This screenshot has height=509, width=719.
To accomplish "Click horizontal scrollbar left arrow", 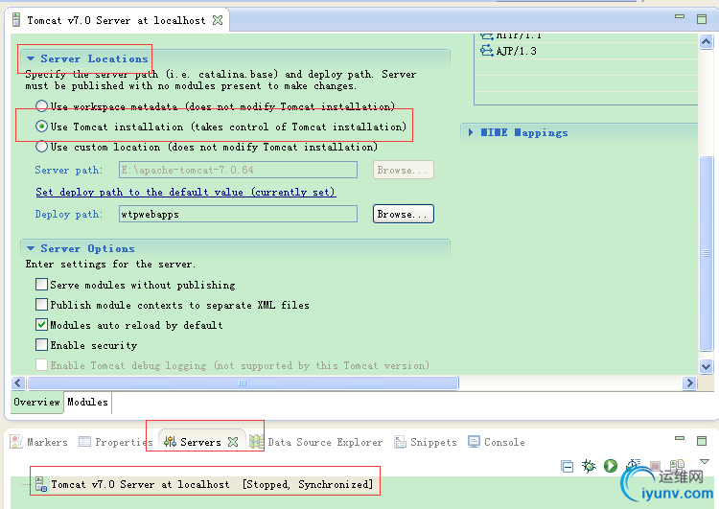I will click(18, 382).
